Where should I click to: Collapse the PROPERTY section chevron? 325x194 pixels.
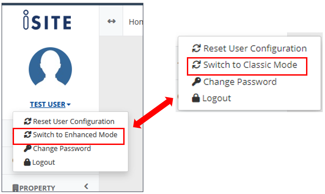click(x=86, y=186)
